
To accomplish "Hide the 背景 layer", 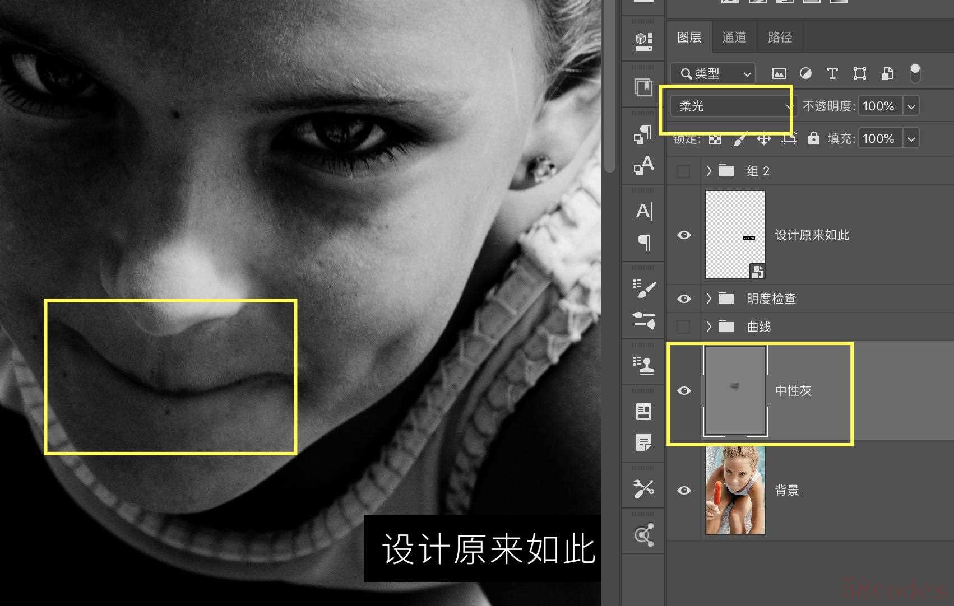I will [x=684, y=490].
